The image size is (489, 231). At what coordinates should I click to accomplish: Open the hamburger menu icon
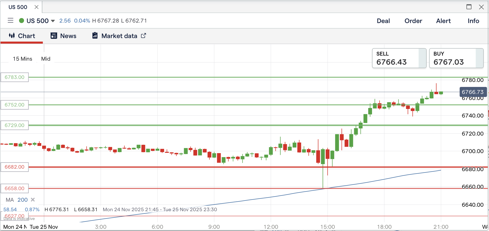[11, 21]
